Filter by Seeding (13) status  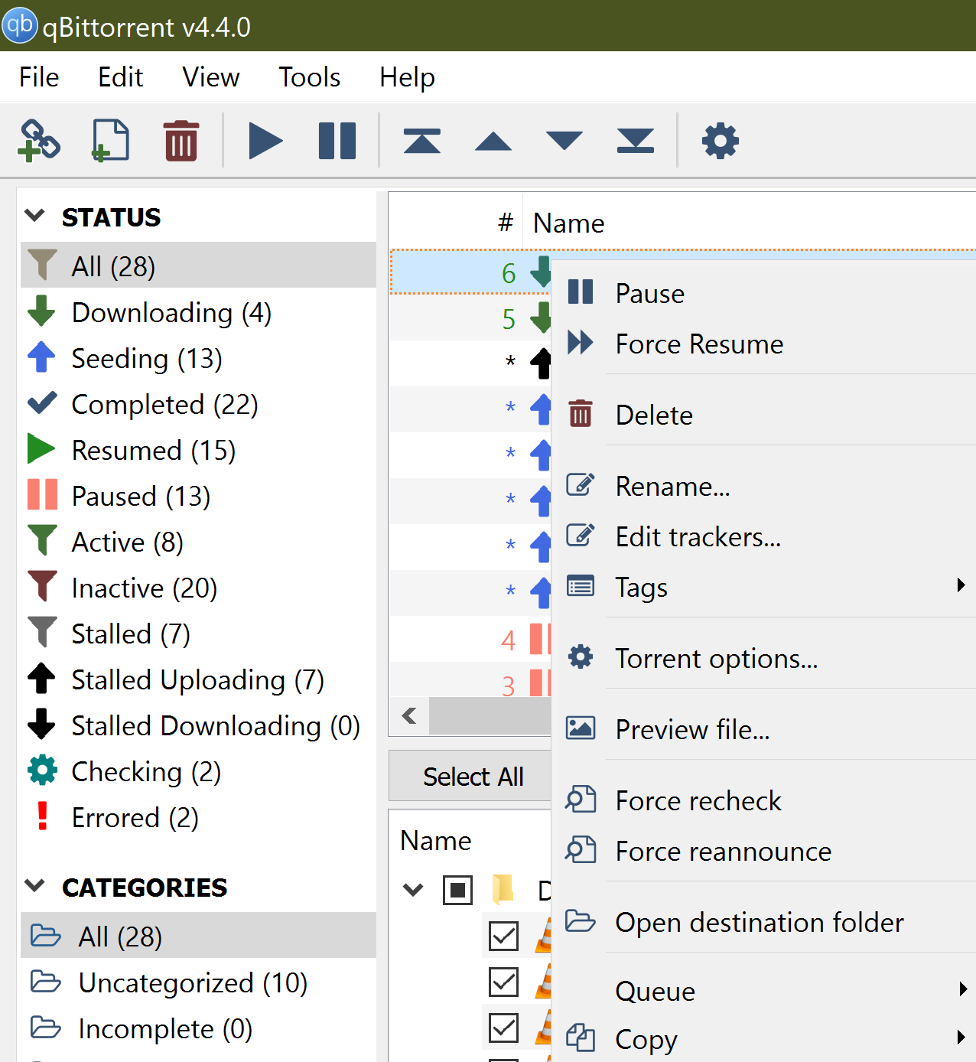[x=198, y=358]
